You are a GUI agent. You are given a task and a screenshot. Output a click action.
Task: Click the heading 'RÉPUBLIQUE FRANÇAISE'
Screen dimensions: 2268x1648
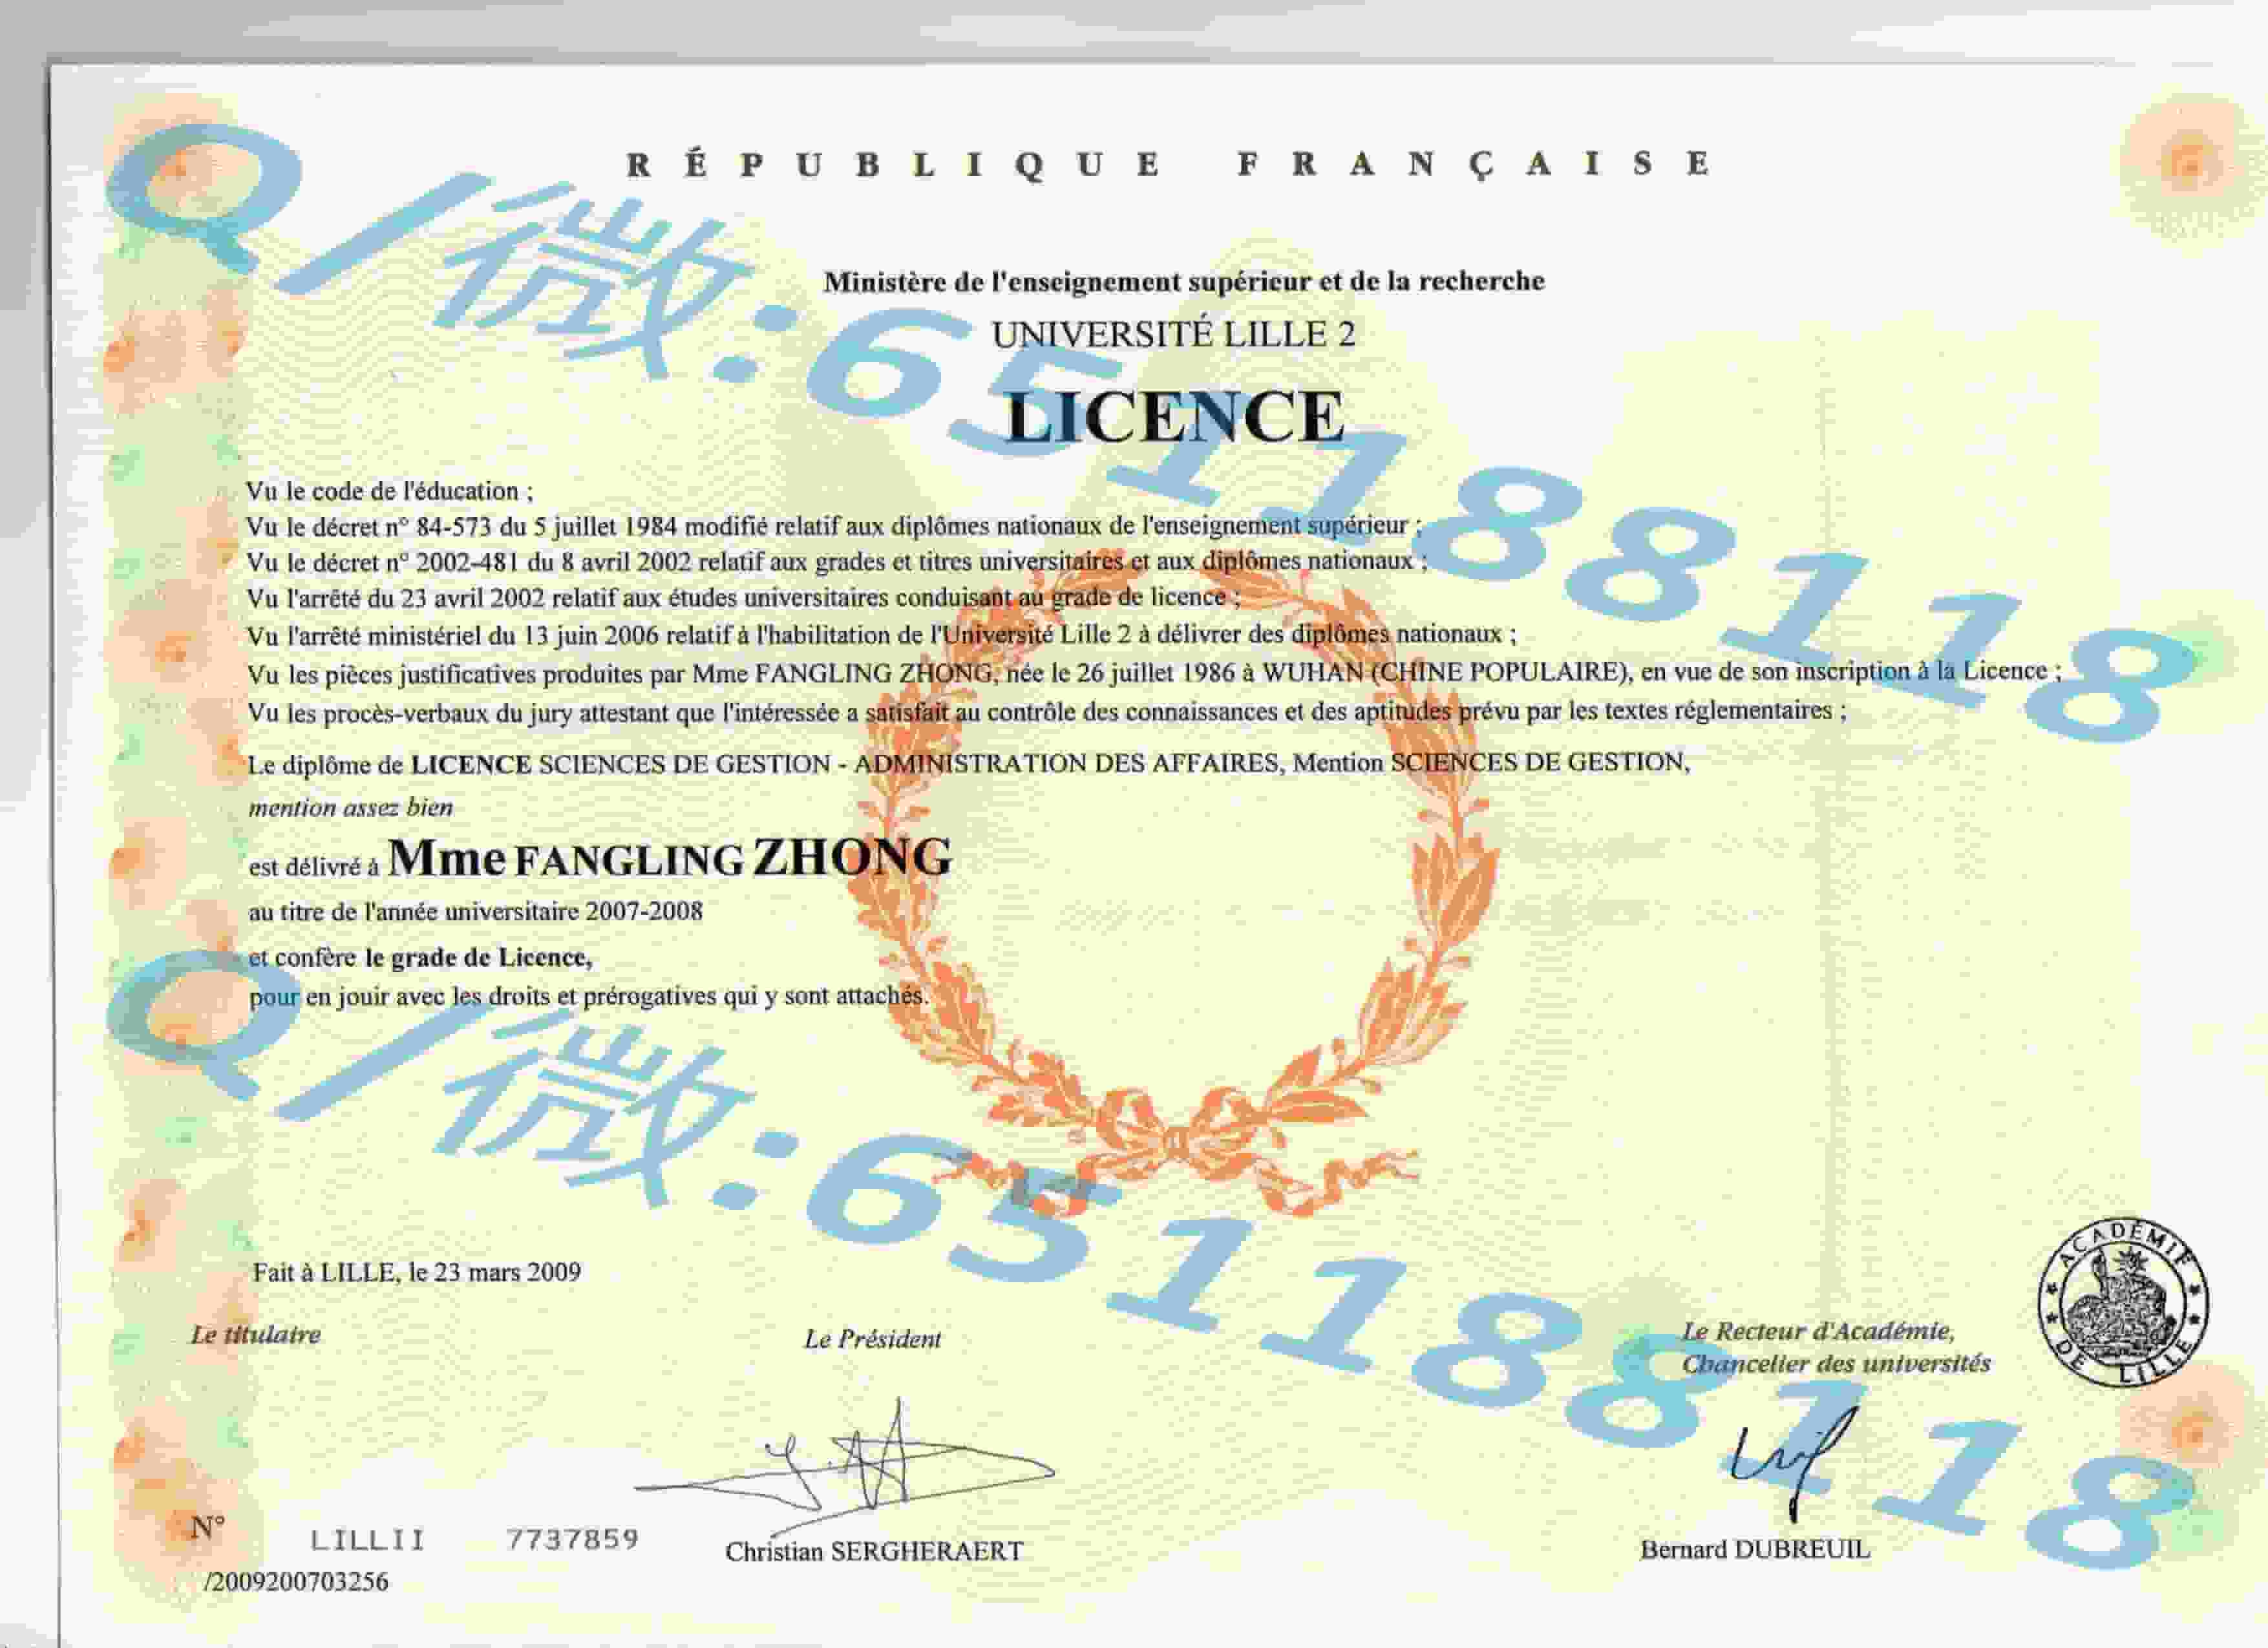1169,163
